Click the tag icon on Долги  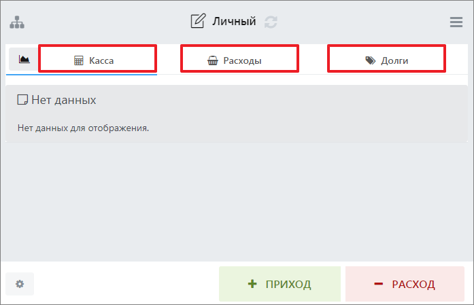[370, 60]
